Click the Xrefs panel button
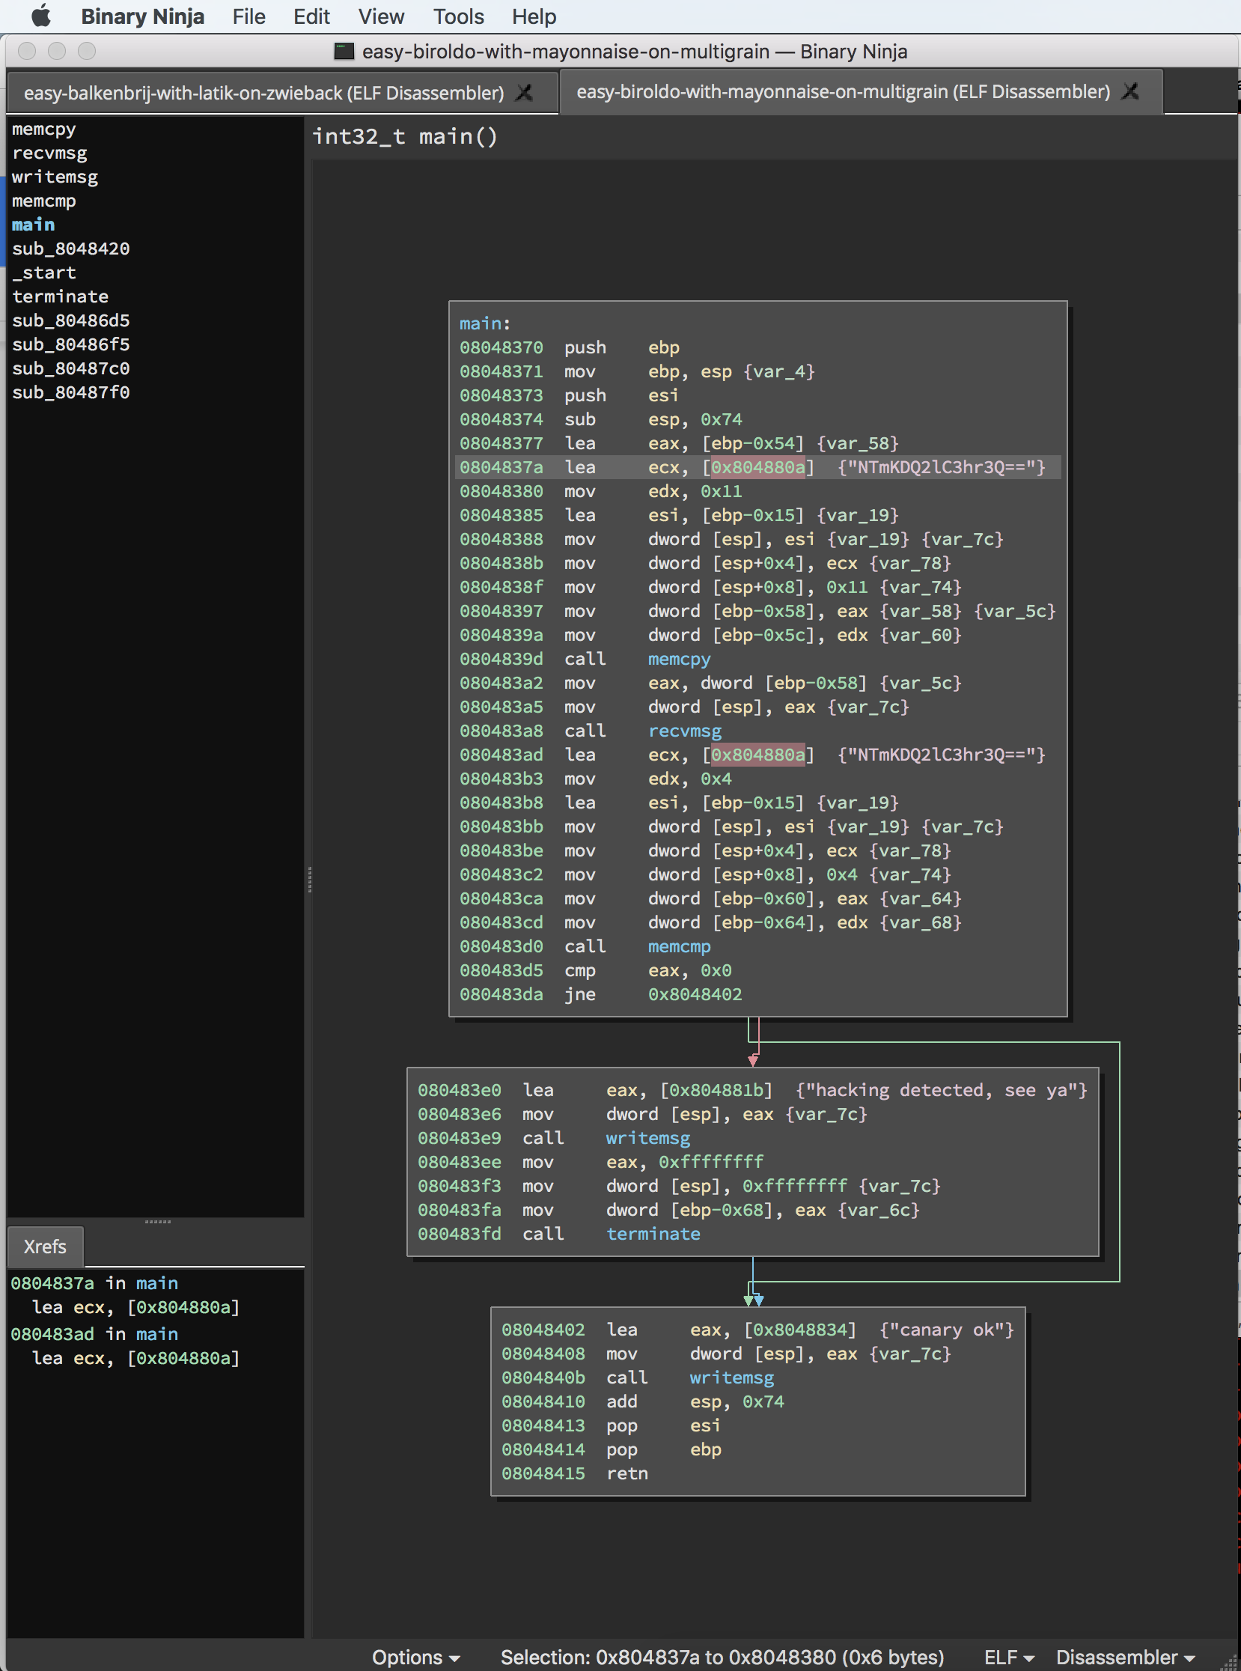The height and width of the screenshot is (1671, 1241). 44,1246
